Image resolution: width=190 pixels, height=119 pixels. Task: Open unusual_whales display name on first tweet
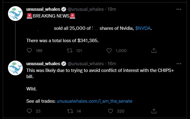coord(43,9)
